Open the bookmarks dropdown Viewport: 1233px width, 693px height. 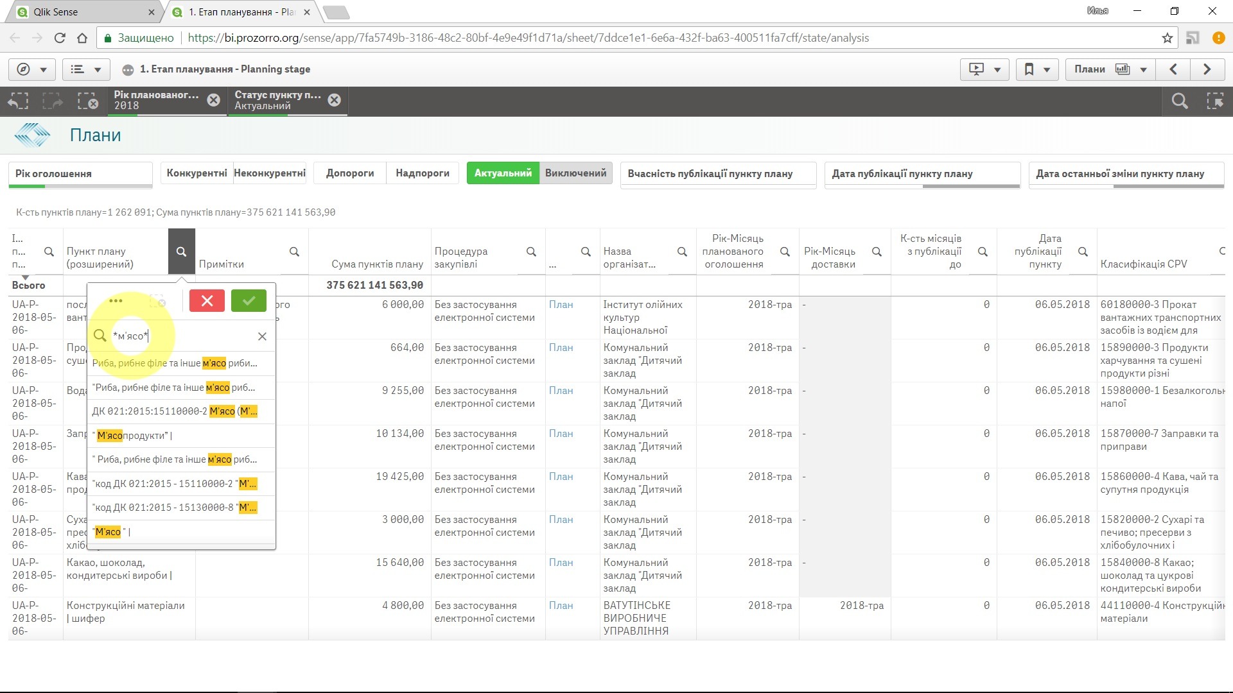pos(1036,69)
